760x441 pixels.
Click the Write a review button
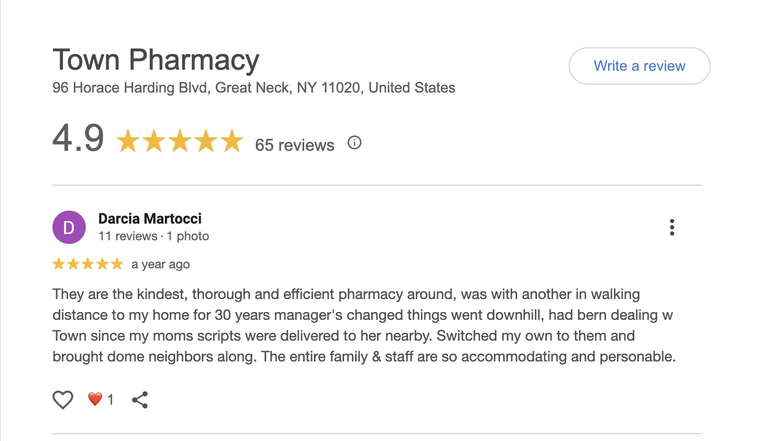click(639, 66)
